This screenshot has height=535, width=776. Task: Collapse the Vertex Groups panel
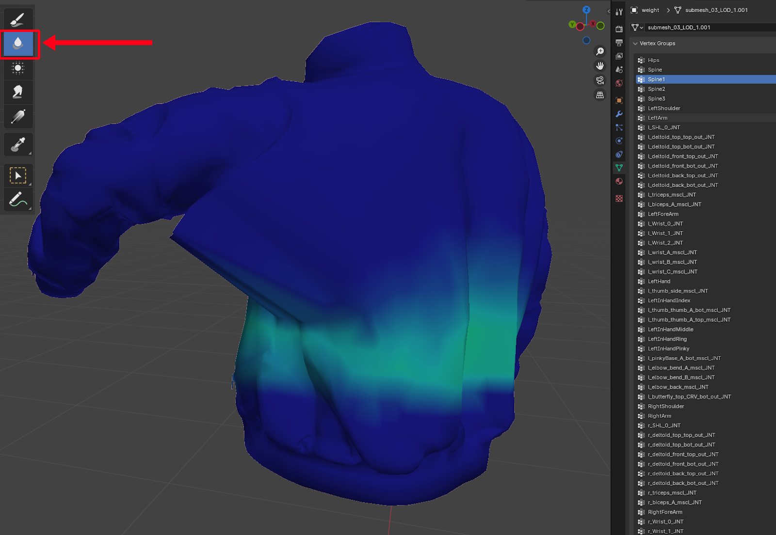(635, 44)
